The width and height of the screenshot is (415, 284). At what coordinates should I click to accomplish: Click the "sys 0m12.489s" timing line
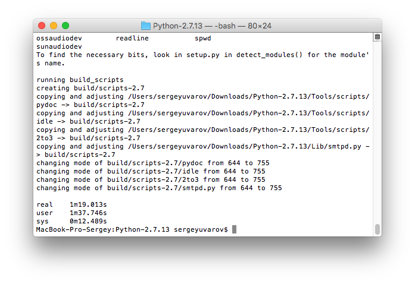(x=71, y=221)
